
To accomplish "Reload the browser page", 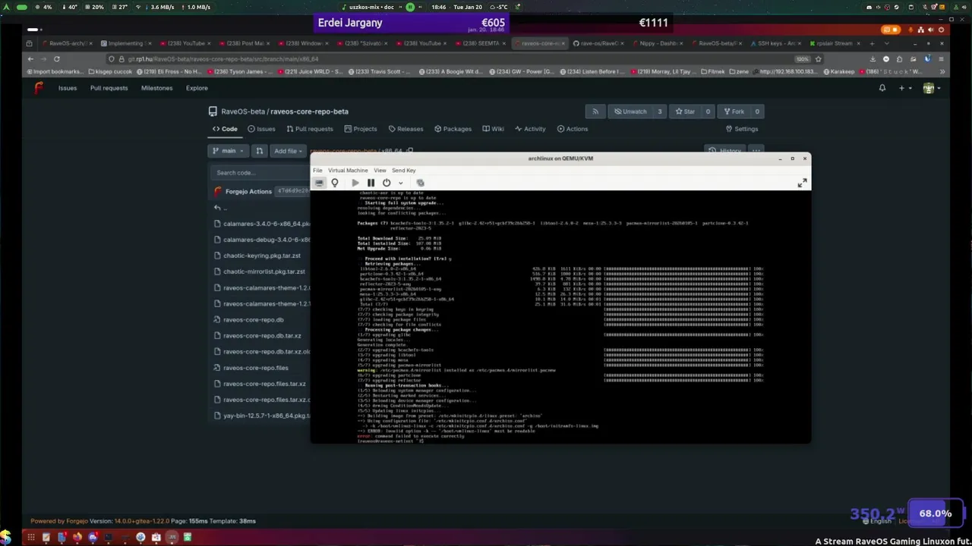I will coord(56,58).
